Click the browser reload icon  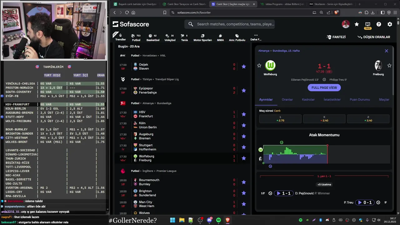point(127,12)
